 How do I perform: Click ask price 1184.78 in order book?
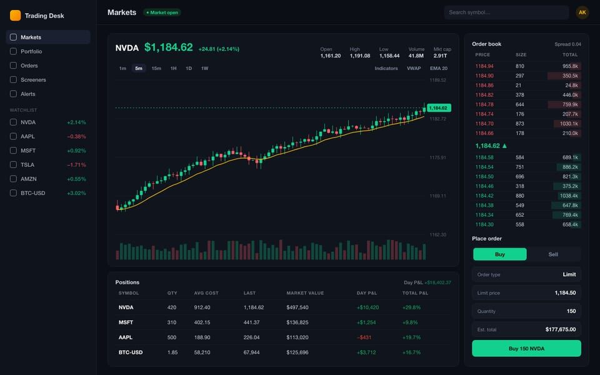[x=484, y=104]
